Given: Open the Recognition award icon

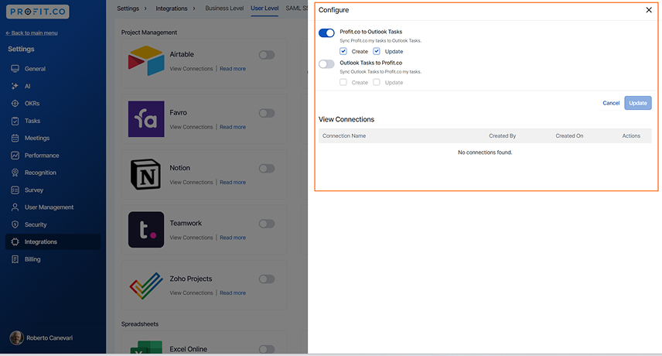Looking at the screenshot, I should click(15, 173).
